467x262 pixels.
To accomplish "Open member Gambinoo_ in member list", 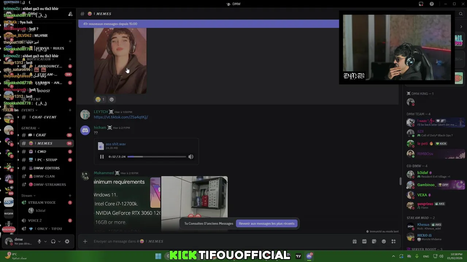I will coord(435,185).
